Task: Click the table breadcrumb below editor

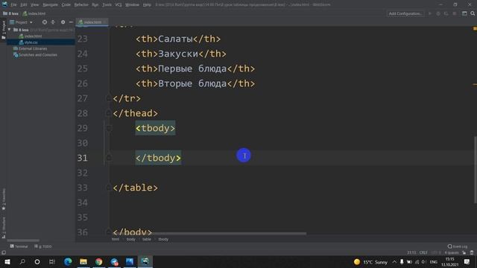Action: (x=147, y=240)
